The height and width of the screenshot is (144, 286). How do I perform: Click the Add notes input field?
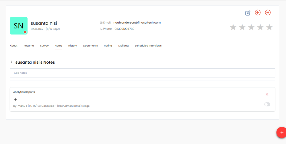pyautogui.click(x=142, y=73)
